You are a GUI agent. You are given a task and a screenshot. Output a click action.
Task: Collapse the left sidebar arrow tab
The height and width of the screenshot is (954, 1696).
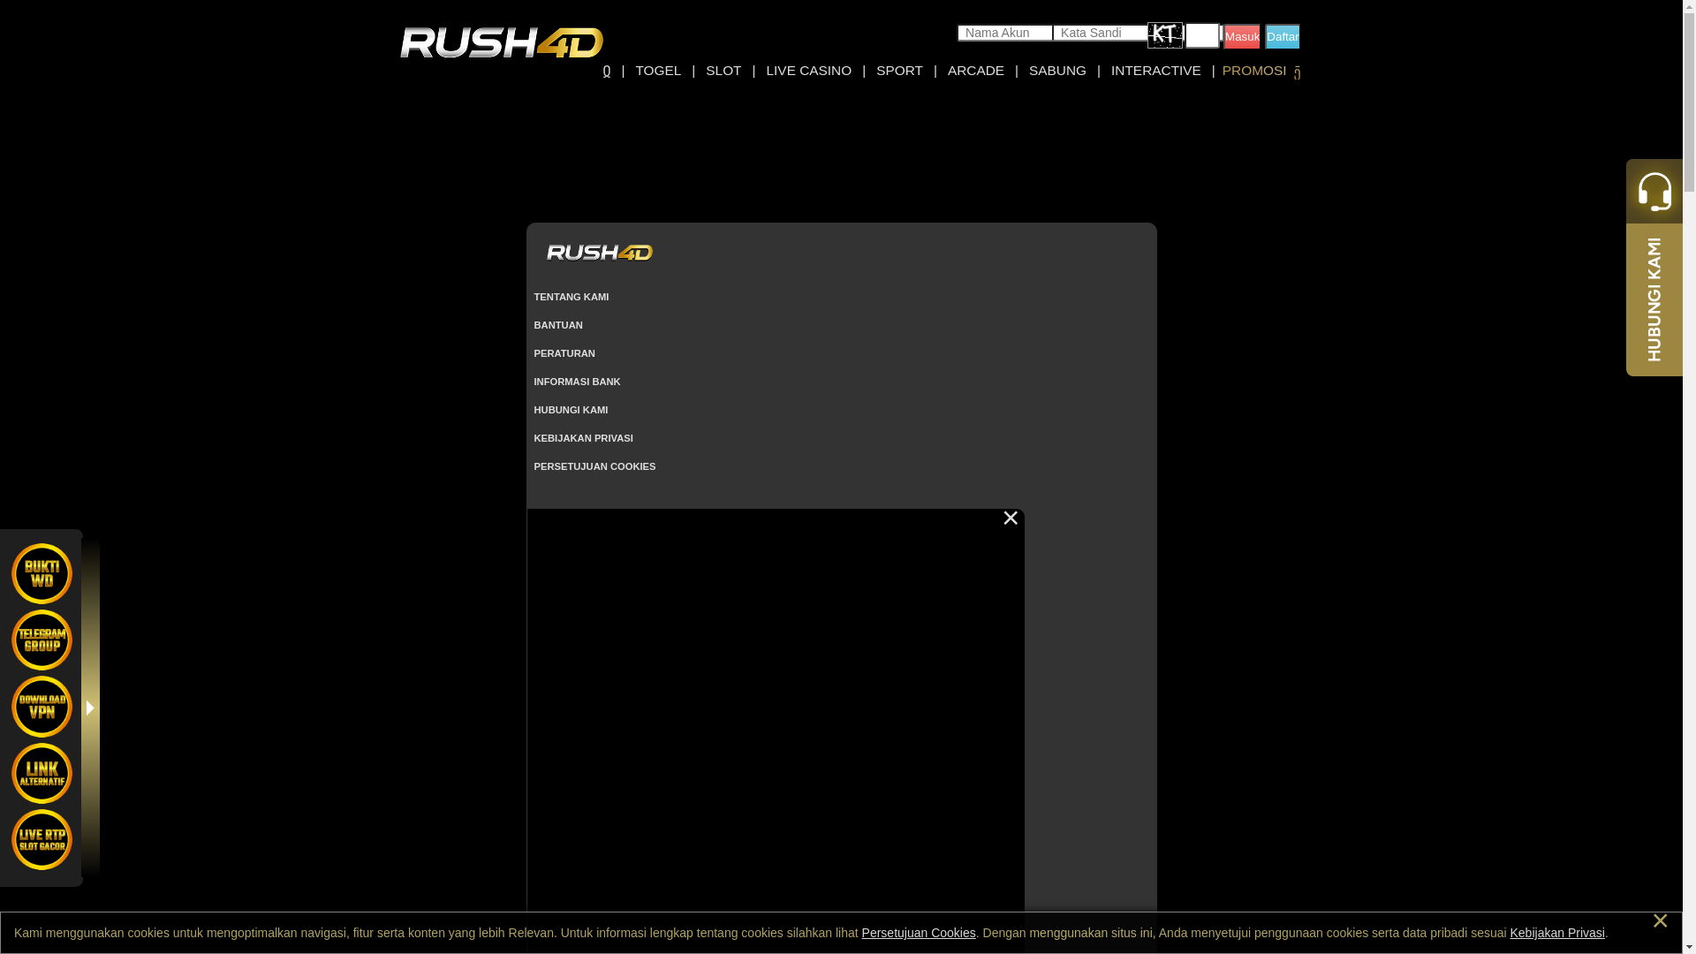click(x=90, y=708)
